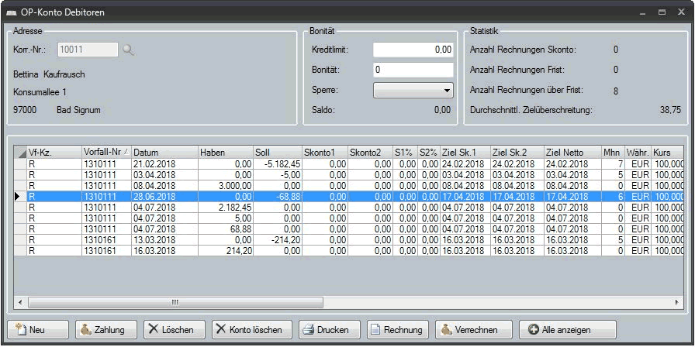The width and height of the screenshot is (695, 347).
Task: Sort by Vorfall-Nr column header
Action: 106,153
